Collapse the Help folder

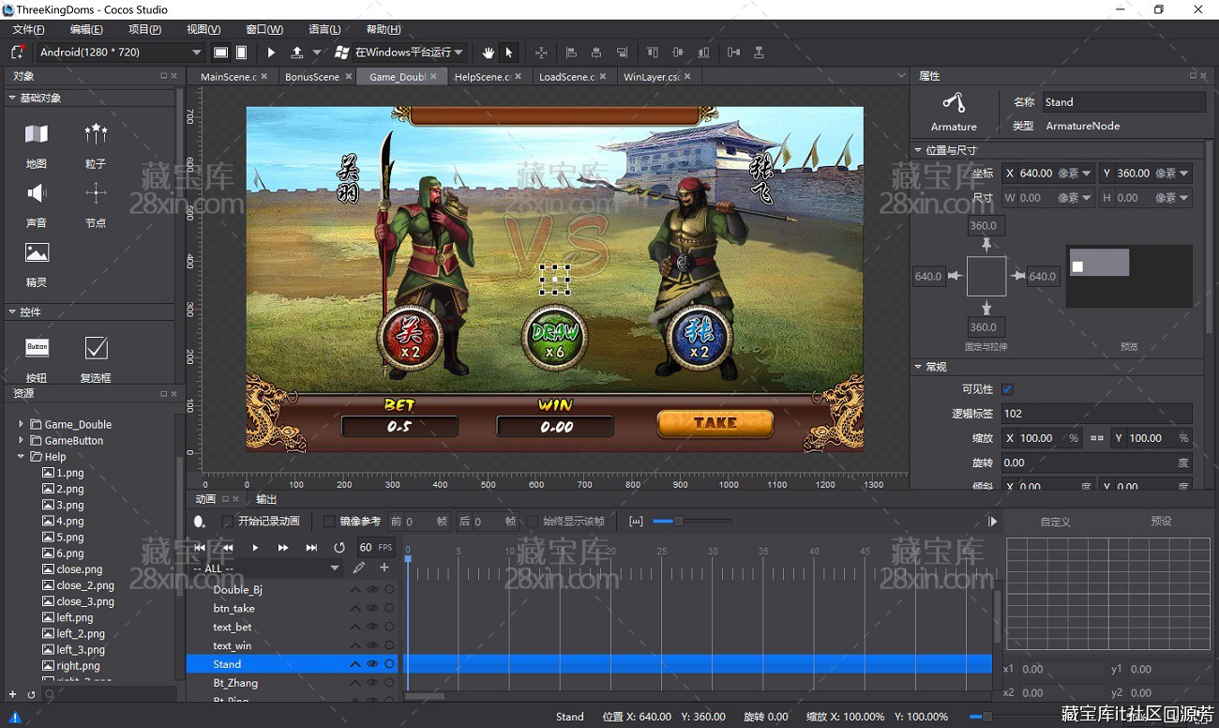(x=21, y=456)
